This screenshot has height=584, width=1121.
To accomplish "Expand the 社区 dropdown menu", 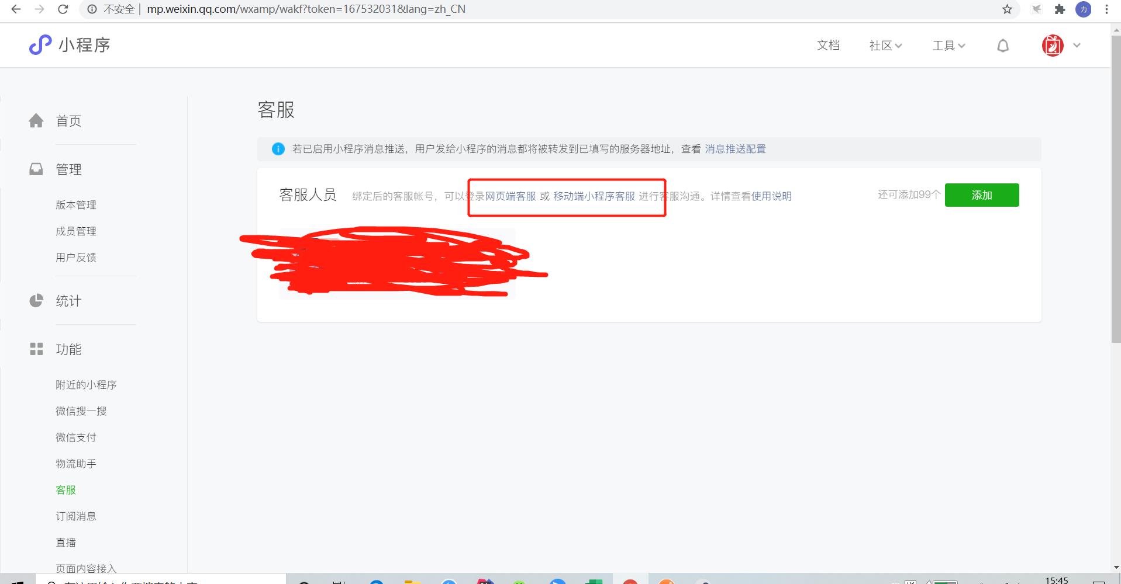I will pyautogui.click(x=885, y=46).
